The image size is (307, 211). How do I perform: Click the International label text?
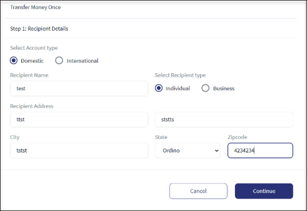(82, 61)
